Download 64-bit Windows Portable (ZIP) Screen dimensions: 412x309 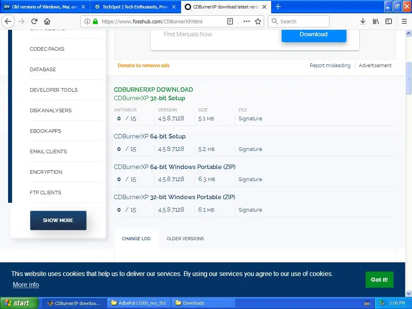pyautogui.click(x=175, y=167)
